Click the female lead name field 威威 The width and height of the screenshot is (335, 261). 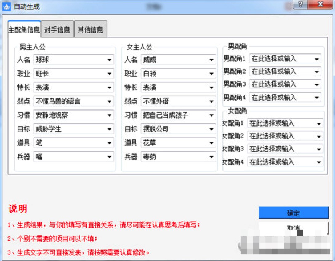pos(178,60)
